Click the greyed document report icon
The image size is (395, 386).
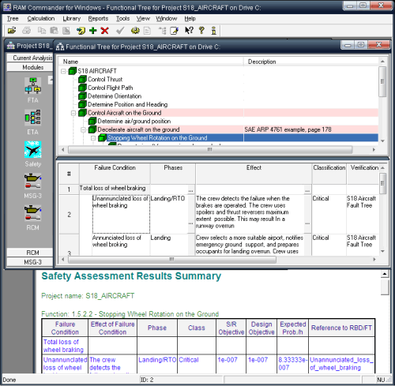pyautogui.click(x=147, y=31)
